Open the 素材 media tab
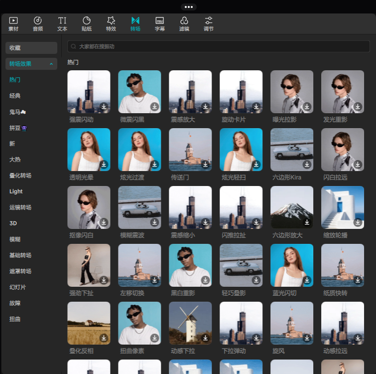This screenshot has width=376, height=374. pyautogui.click(x=13, y=24)
